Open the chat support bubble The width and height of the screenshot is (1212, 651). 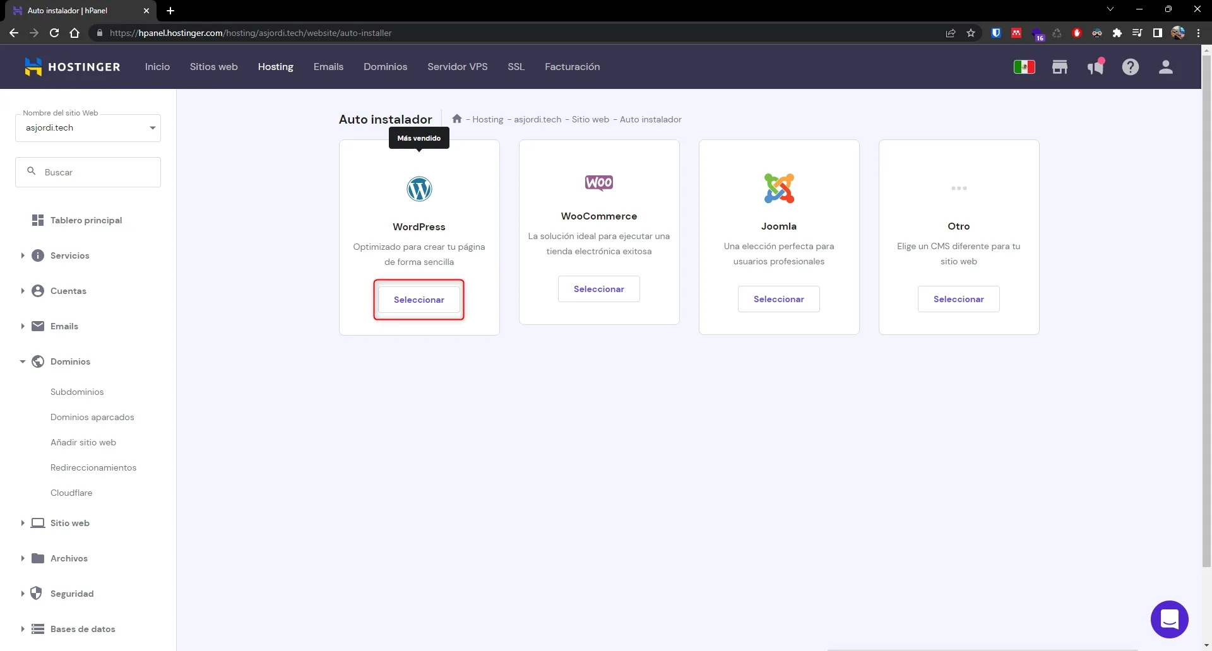coord(1170,619)
